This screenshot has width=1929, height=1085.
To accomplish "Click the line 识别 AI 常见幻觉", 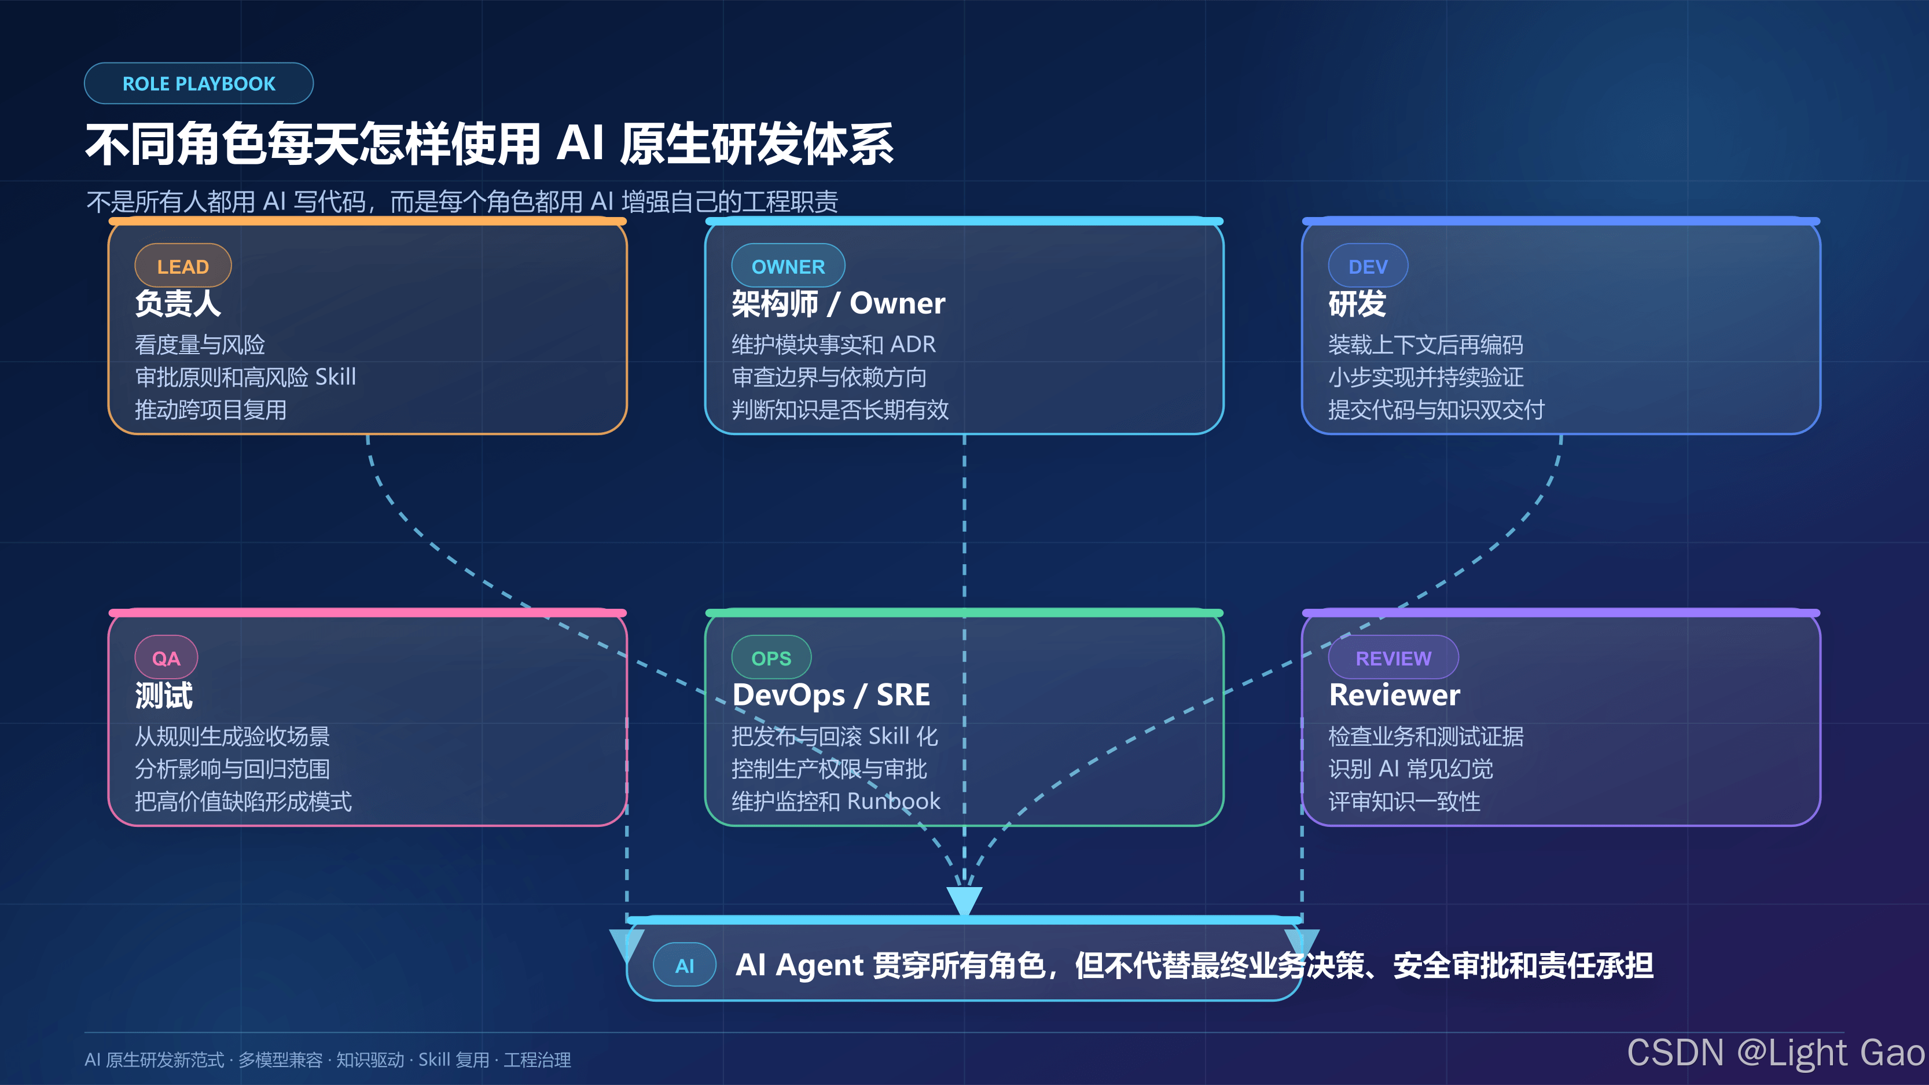I will point(1411,769).
